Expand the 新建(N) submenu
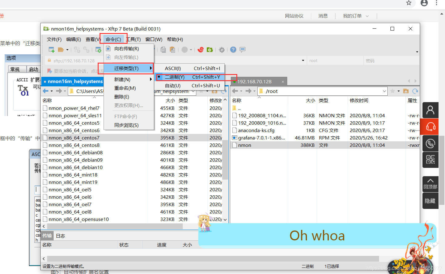 129,79
